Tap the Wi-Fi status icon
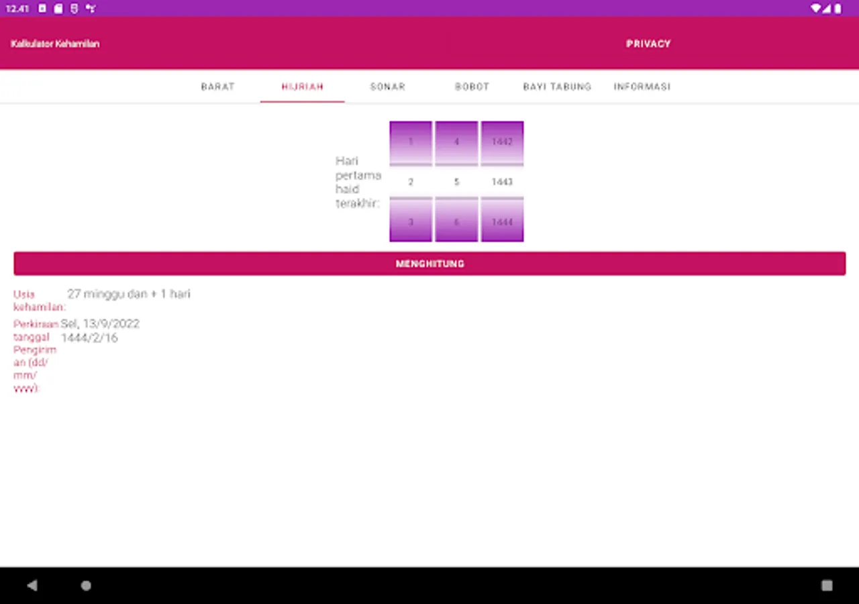Viewport: 859px width, 604px height. click(815, 9)
